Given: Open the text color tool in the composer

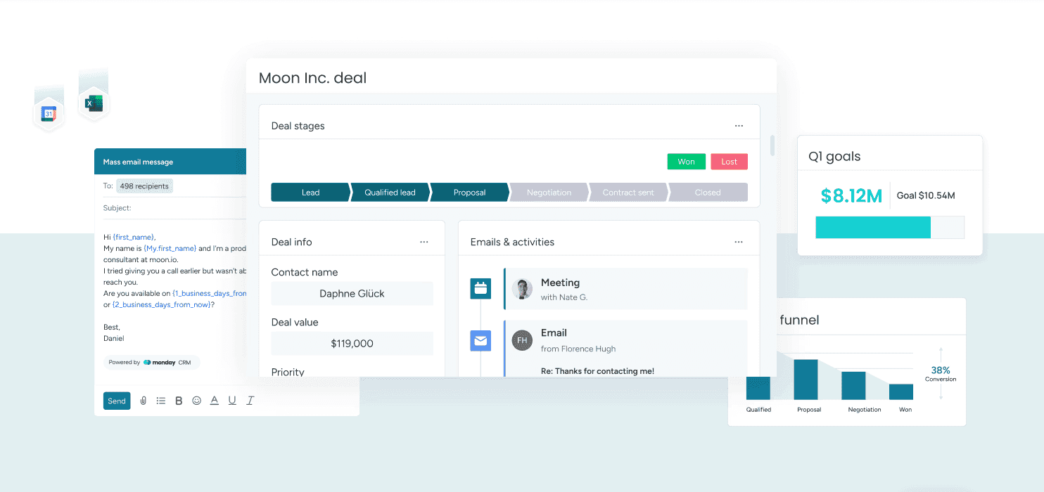Looking at the screenshot, I should 214,400.
